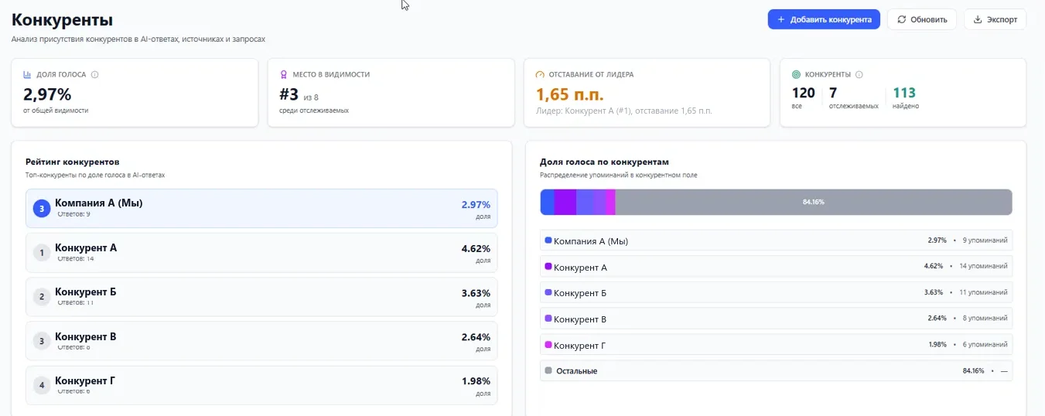
Task: Click rank badge 1 beside Конкурент А
Action: point(42,253)
